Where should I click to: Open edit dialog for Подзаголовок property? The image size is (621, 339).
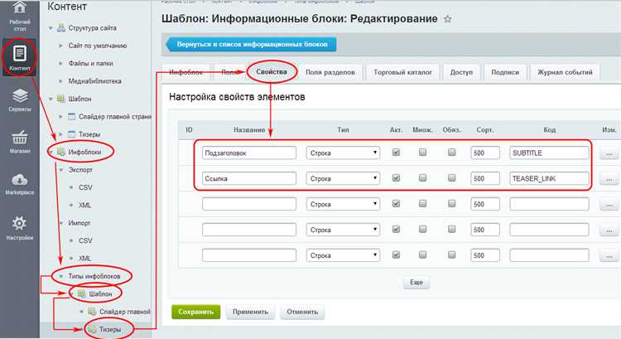(x=609, y=153)
